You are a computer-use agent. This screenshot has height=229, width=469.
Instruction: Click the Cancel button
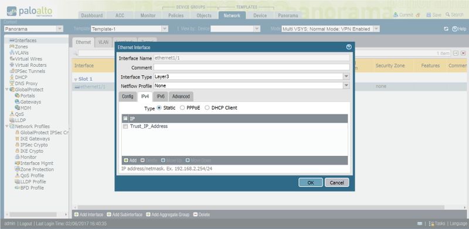click(x=337, y=182)
